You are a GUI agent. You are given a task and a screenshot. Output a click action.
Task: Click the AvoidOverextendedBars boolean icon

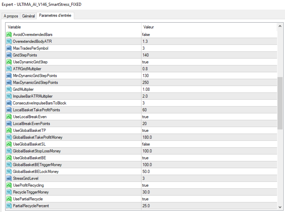click(9, 35)
